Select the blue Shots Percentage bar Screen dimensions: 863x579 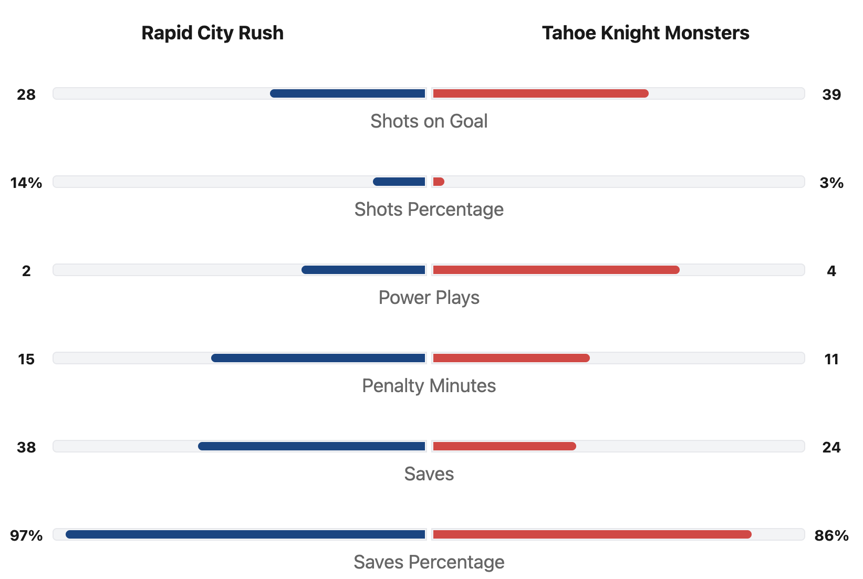pos(399,182)
